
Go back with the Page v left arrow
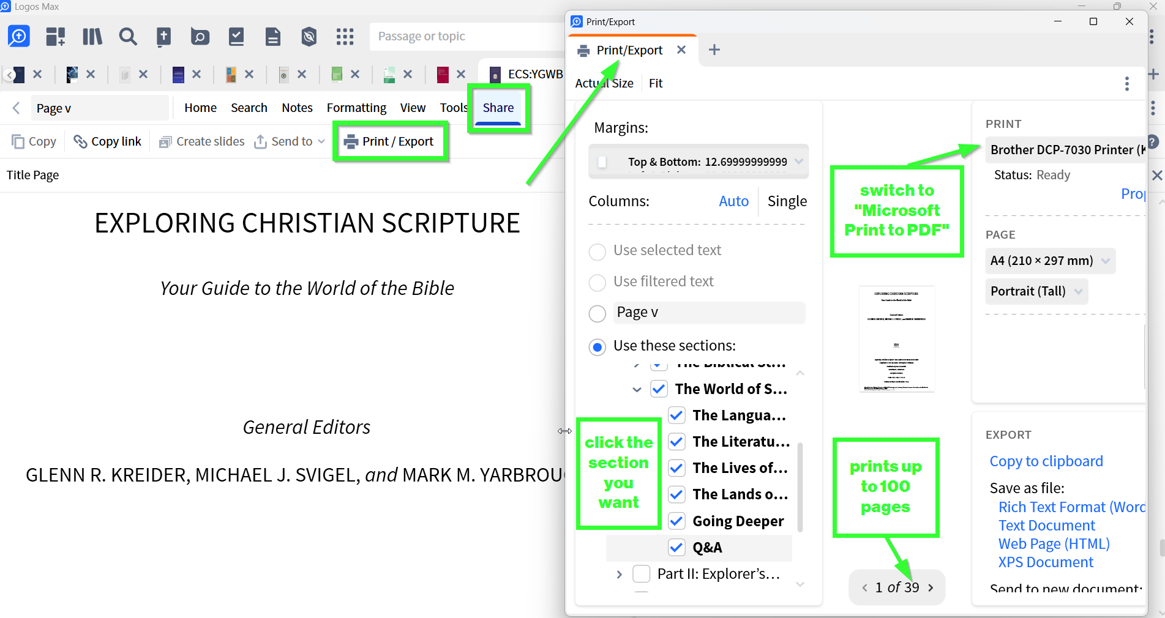[17, 108]
